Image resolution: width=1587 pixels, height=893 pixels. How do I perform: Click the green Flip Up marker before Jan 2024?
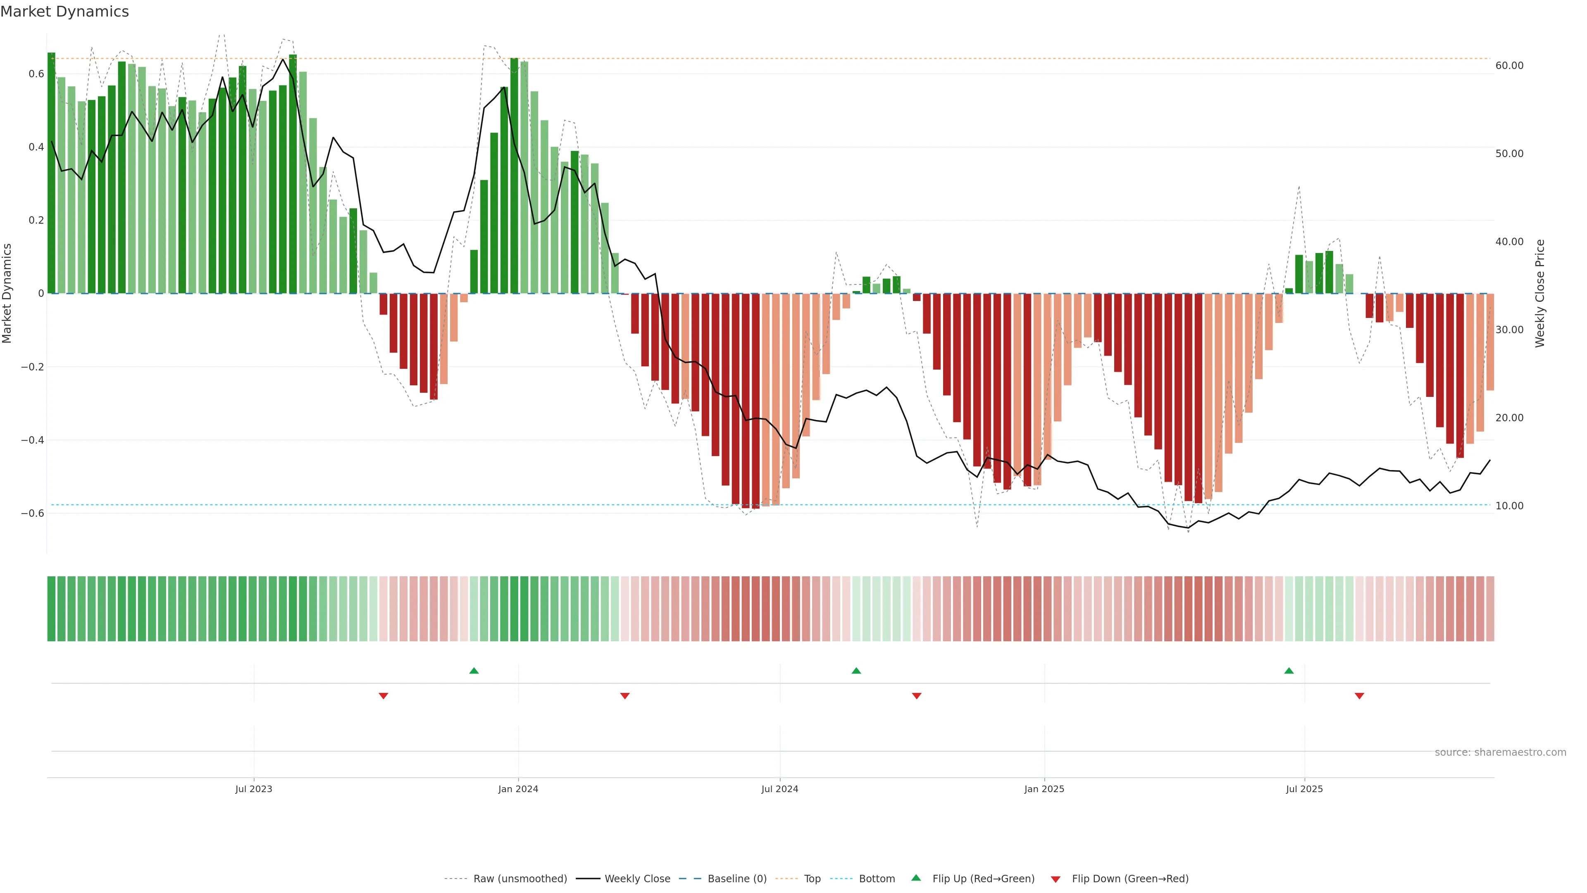click(474, 671)
